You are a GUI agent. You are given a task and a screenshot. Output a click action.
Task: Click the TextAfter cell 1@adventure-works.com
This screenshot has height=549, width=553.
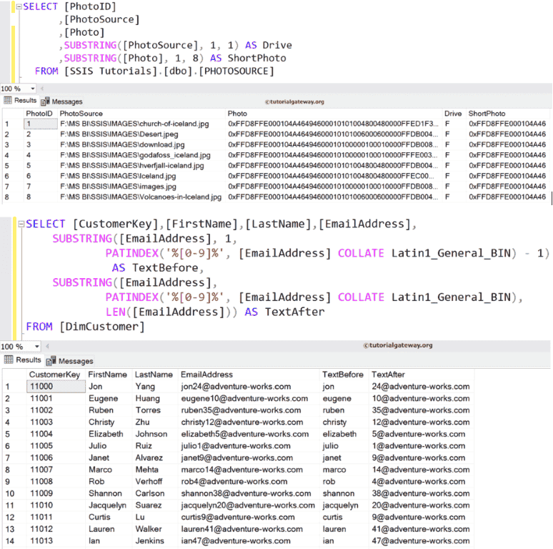[421, 446]
